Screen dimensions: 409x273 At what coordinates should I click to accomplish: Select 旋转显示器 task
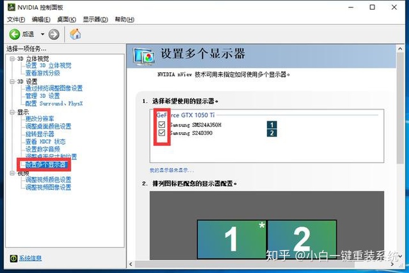point(40,134)
